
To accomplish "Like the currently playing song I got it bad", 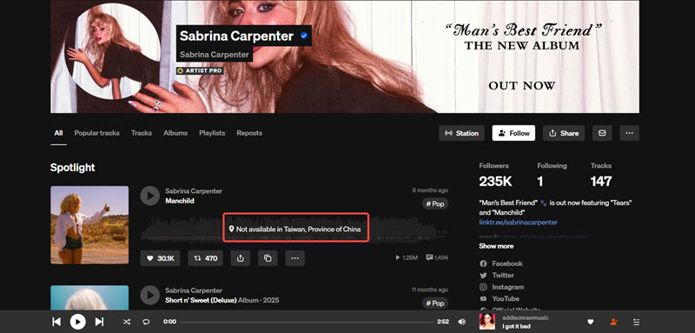I will (591, 322).
